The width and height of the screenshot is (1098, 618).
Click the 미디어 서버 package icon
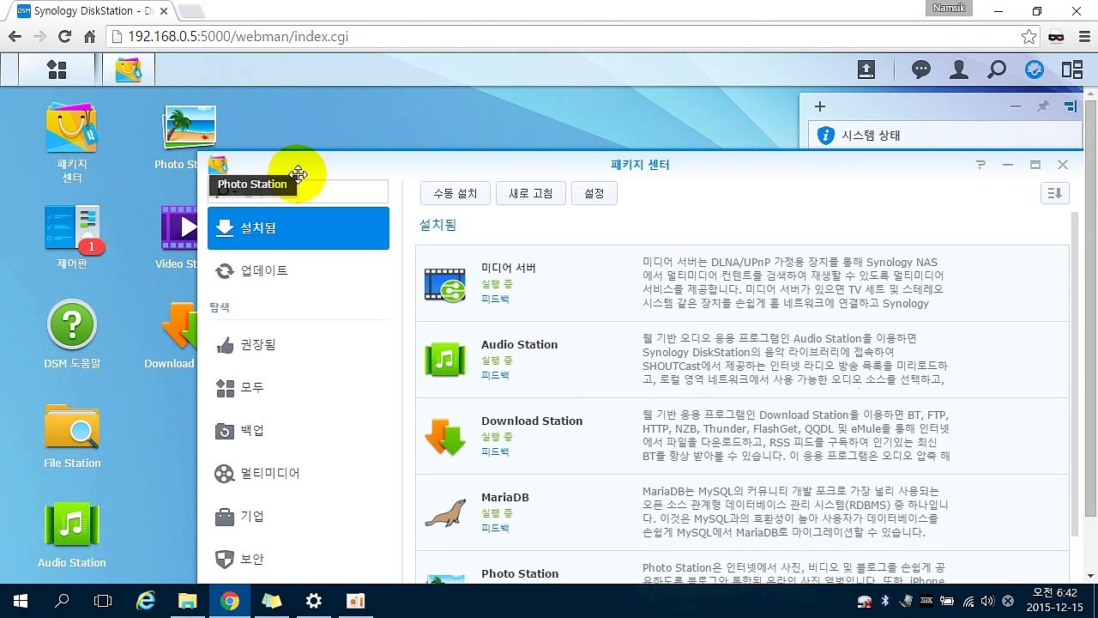click(444, 284)
